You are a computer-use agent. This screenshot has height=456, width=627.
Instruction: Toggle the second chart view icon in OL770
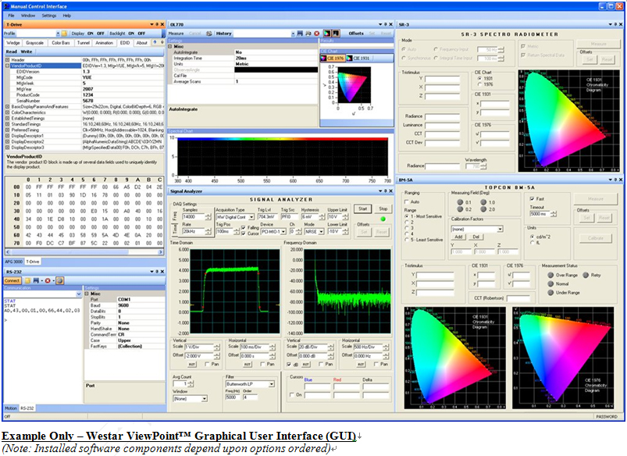click(x=336, y=34)
